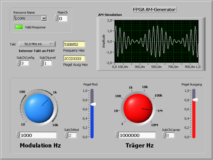Click the SubChCarrier value field

(x=170, y=135)
